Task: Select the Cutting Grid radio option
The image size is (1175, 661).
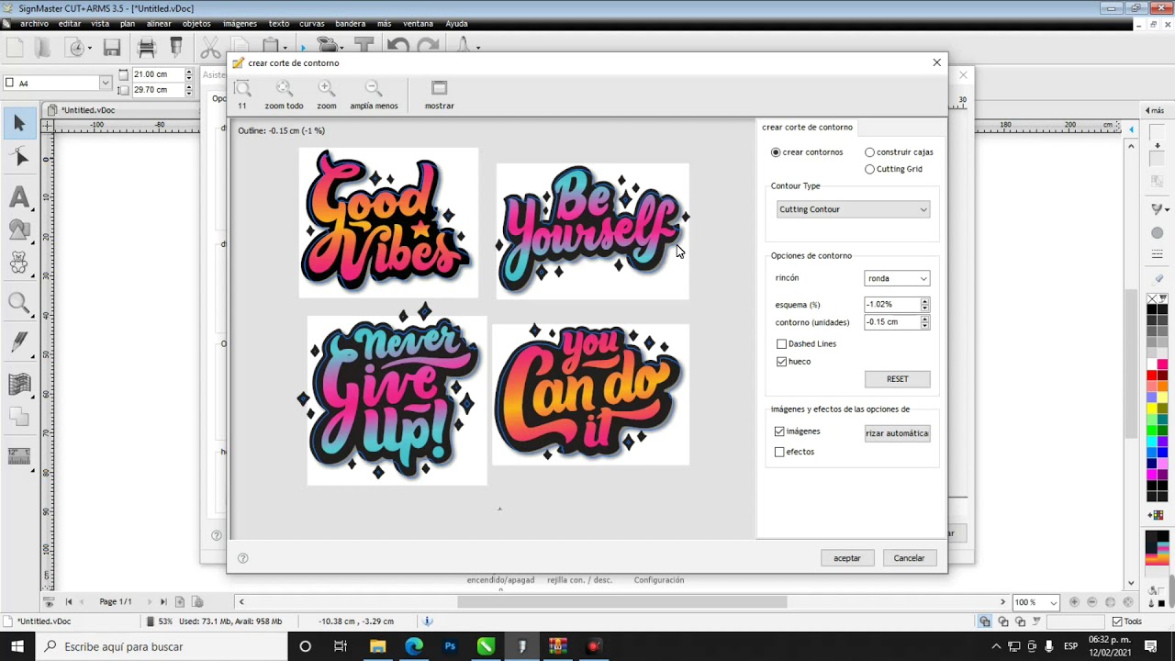Action: tap(869, 169)
